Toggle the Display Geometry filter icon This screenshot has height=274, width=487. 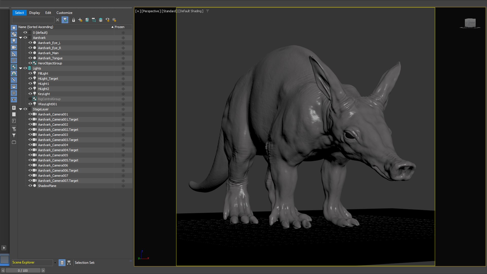click(x=14, y=28)
